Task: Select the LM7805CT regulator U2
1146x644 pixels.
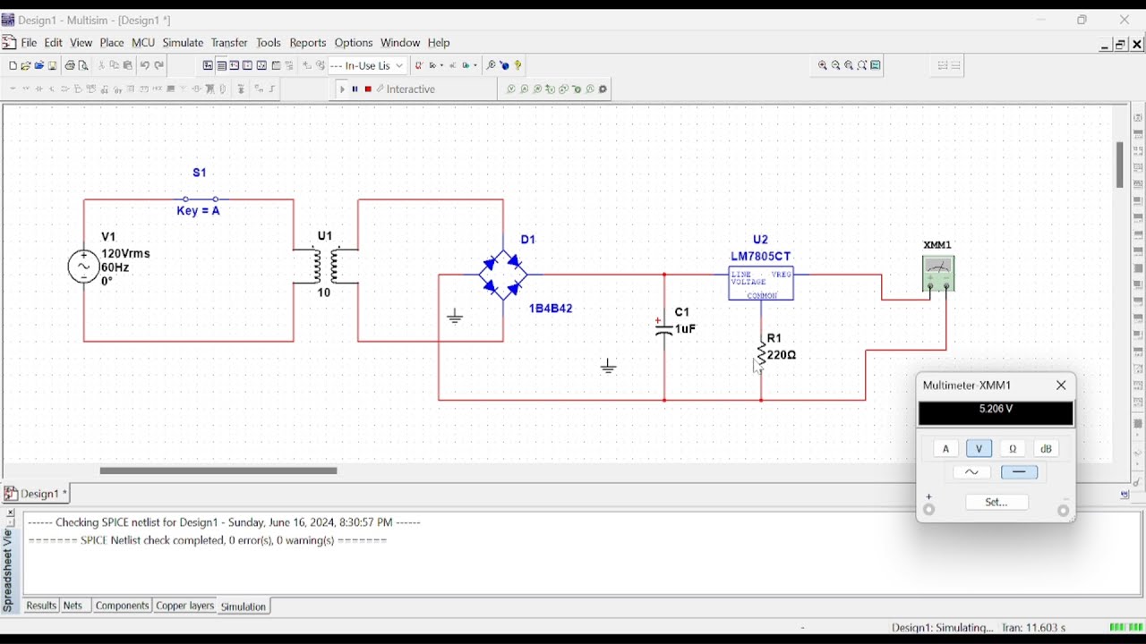Action: tap(761, 284)
